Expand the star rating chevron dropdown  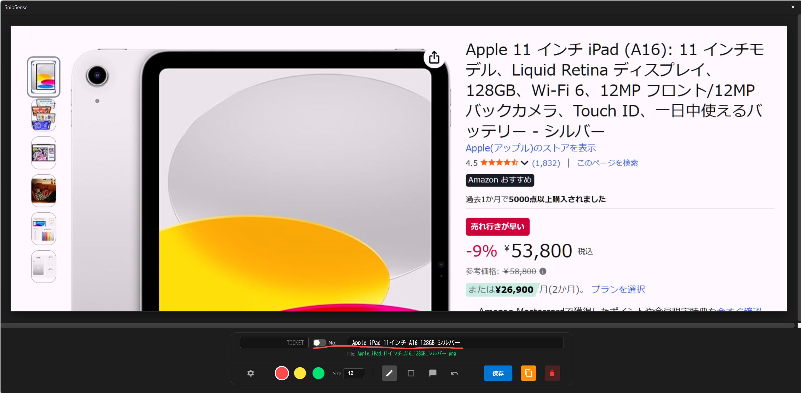pyautogui.click(x=524, y=163)
